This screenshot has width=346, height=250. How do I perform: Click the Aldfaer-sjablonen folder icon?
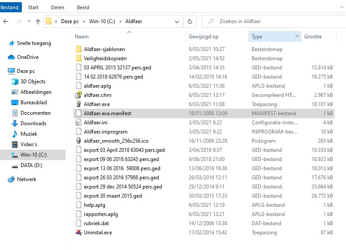pos(79,49)
